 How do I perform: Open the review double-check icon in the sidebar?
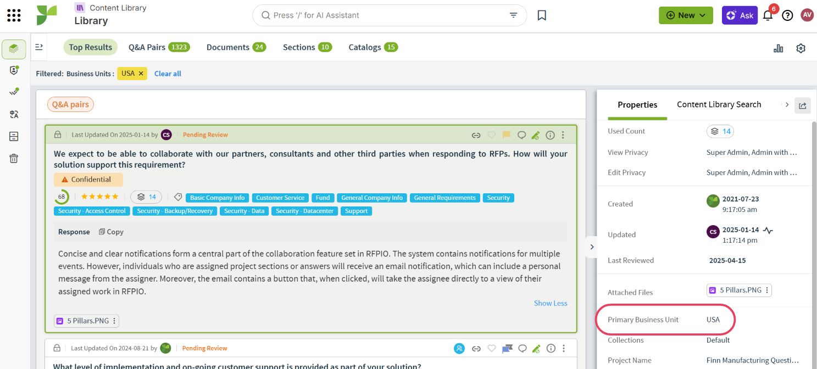tap(14, 92)
